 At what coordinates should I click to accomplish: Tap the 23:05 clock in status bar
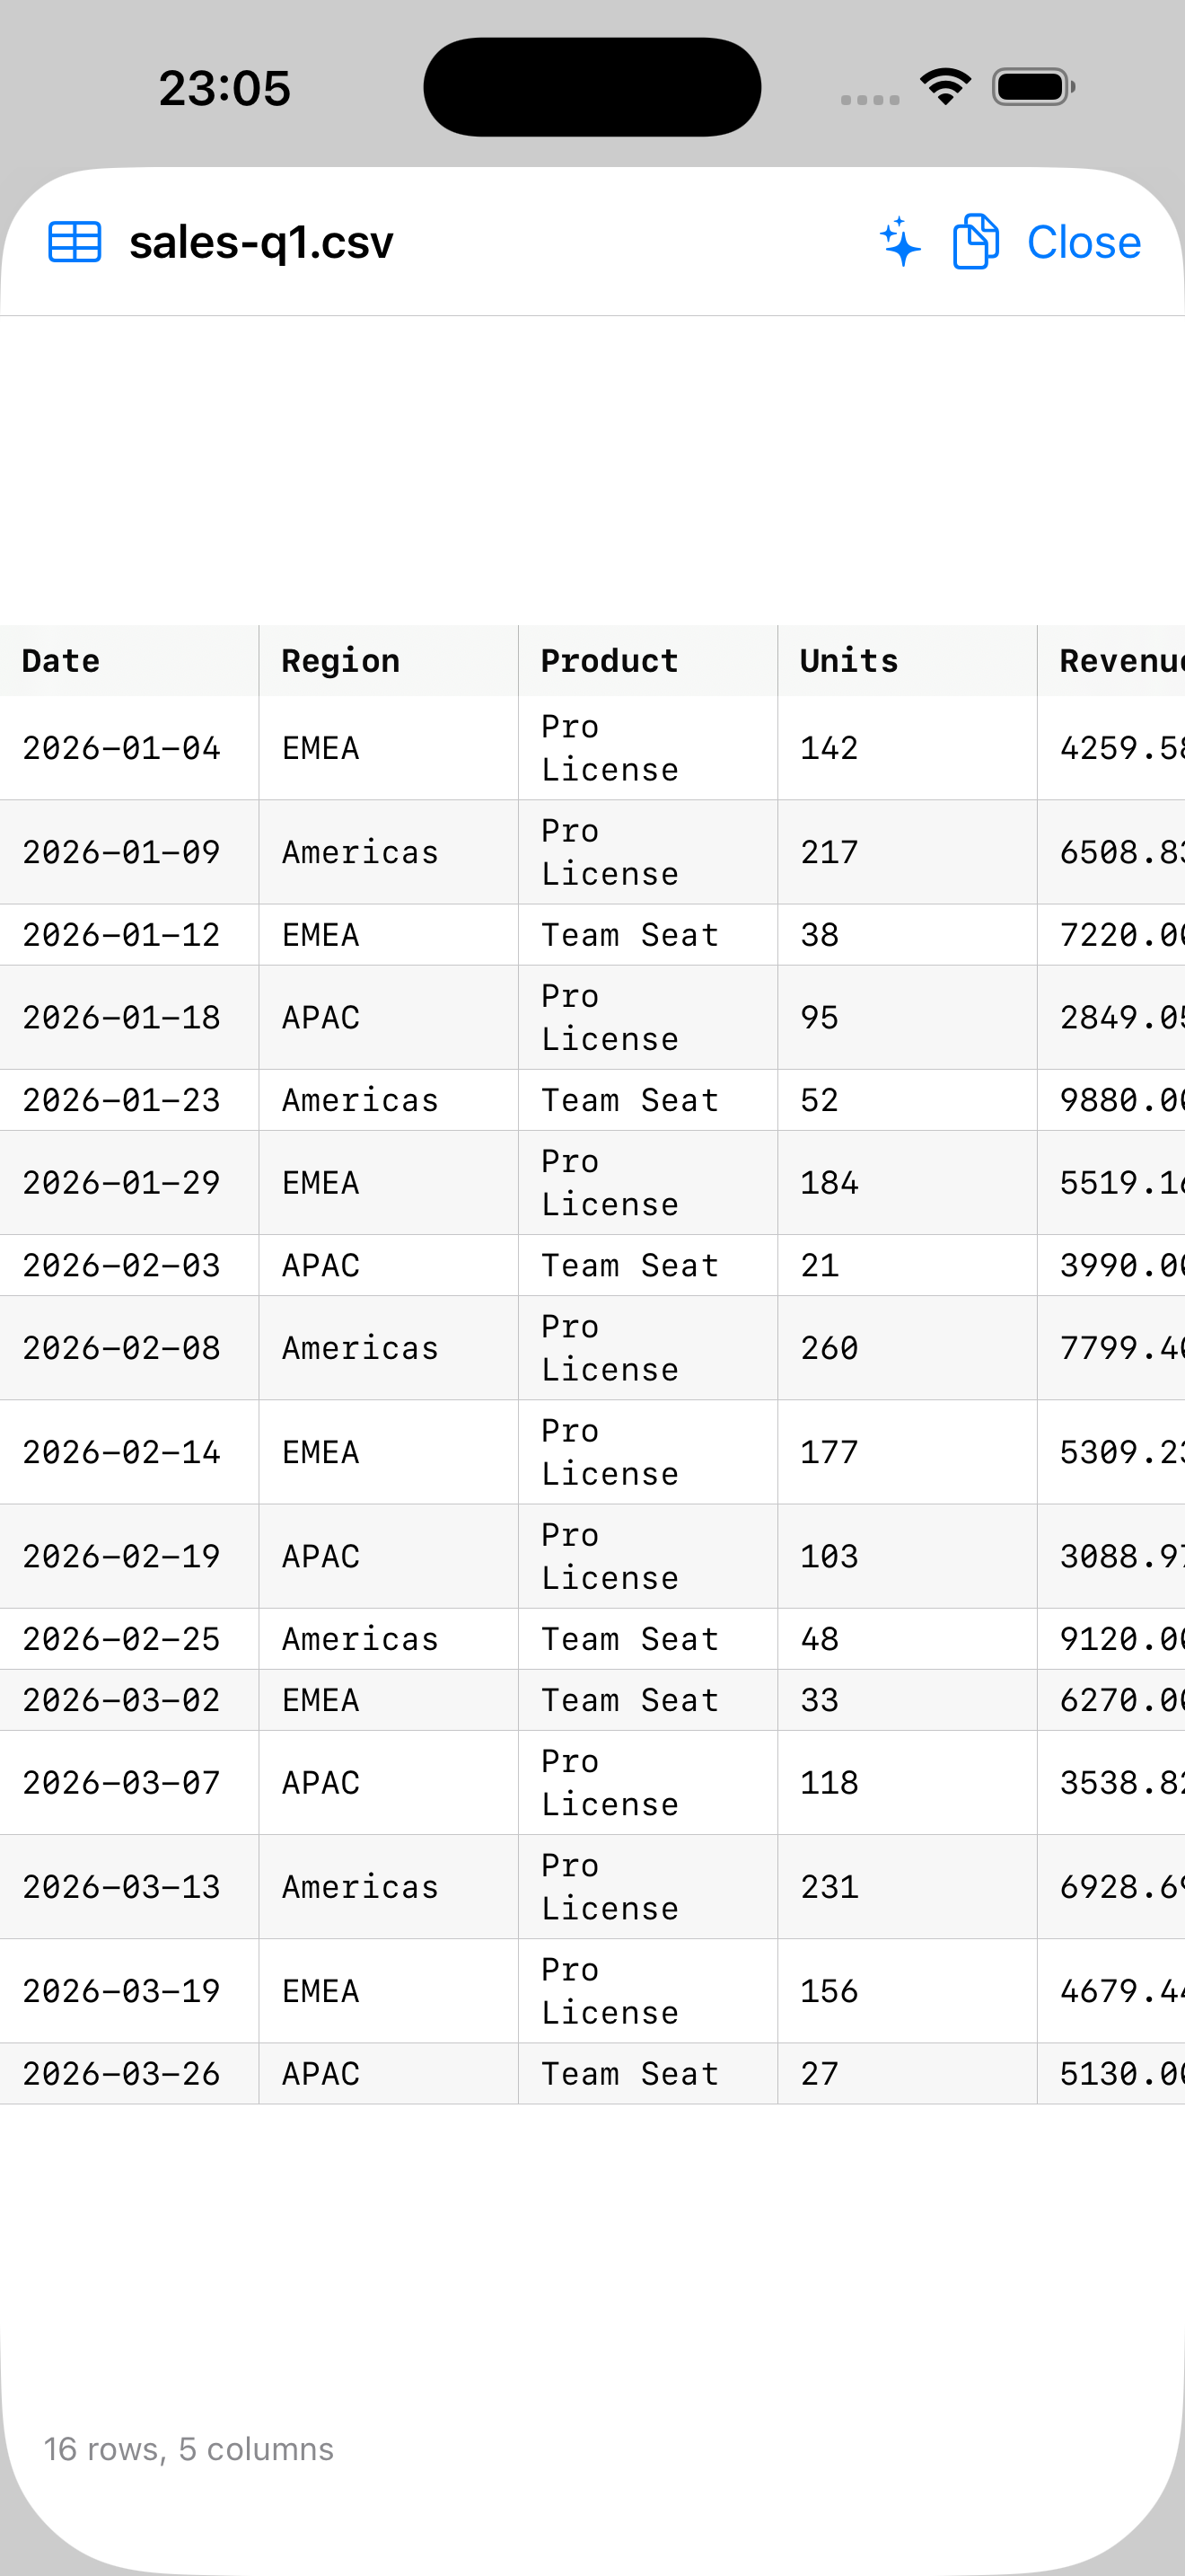(224, 88)
